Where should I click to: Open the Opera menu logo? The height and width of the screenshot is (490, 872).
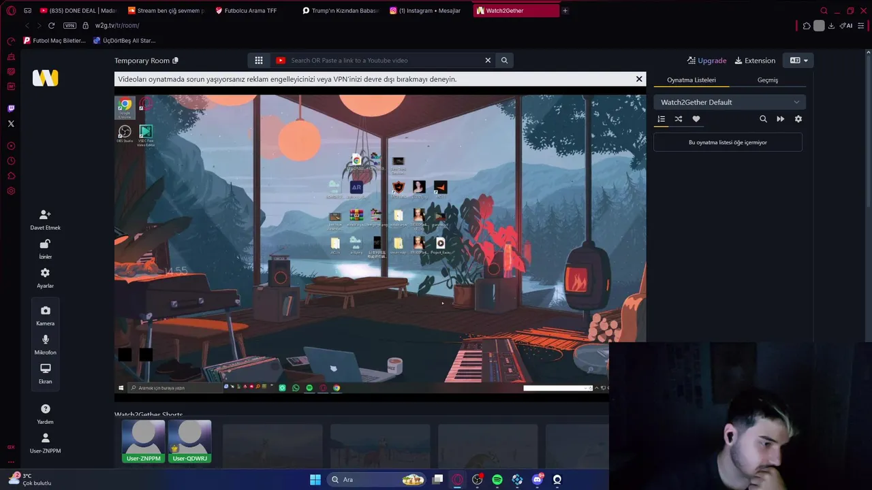pos(11,11)
